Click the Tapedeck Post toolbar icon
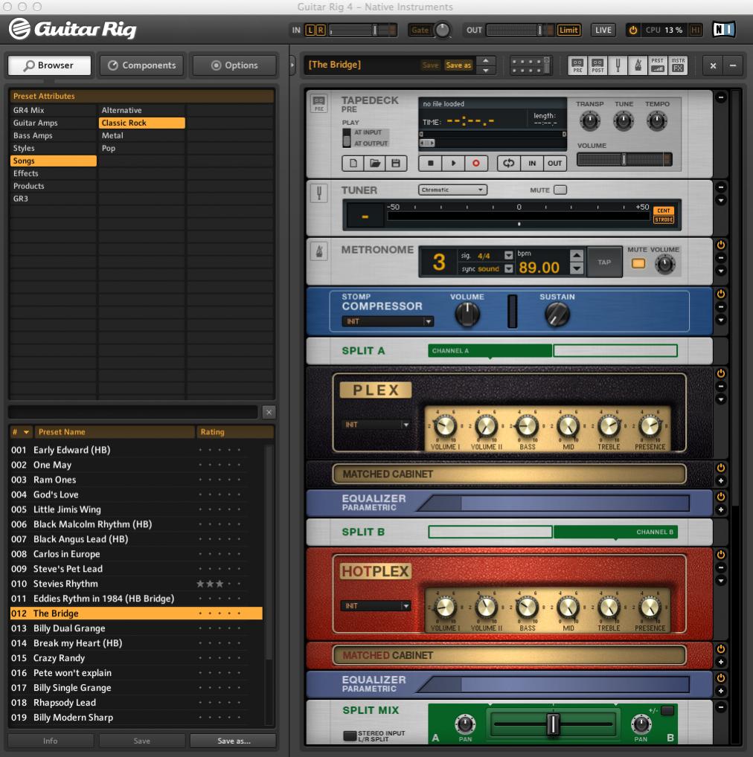 (x=597, y=65)
